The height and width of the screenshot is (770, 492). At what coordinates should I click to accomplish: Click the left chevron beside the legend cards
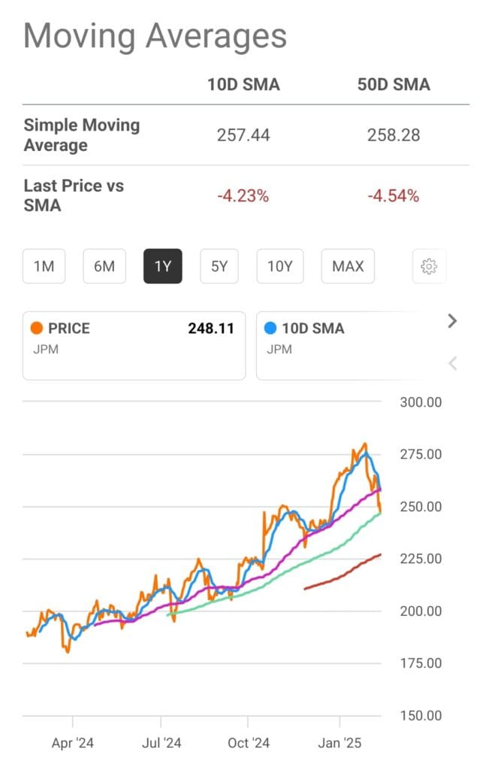(x=451, y=363)
